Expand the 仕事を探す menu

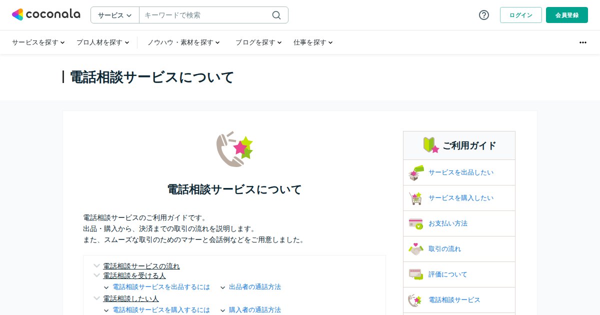tap(313, 42)
